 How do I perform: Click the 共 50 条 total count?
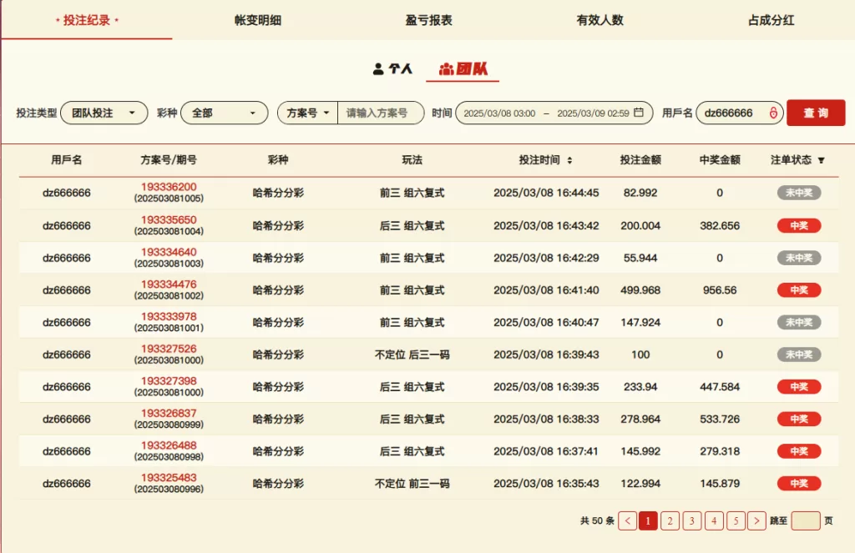click(x=597, y=520)
